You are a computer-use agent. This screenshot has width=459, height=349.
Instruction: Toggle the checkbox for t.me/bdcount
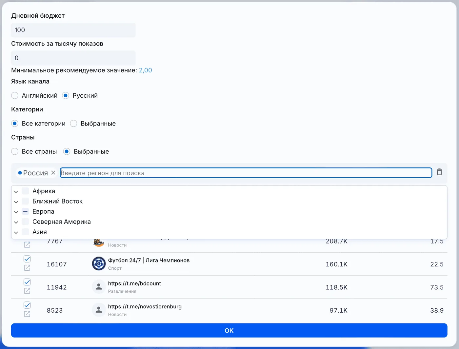pos(27,282)
